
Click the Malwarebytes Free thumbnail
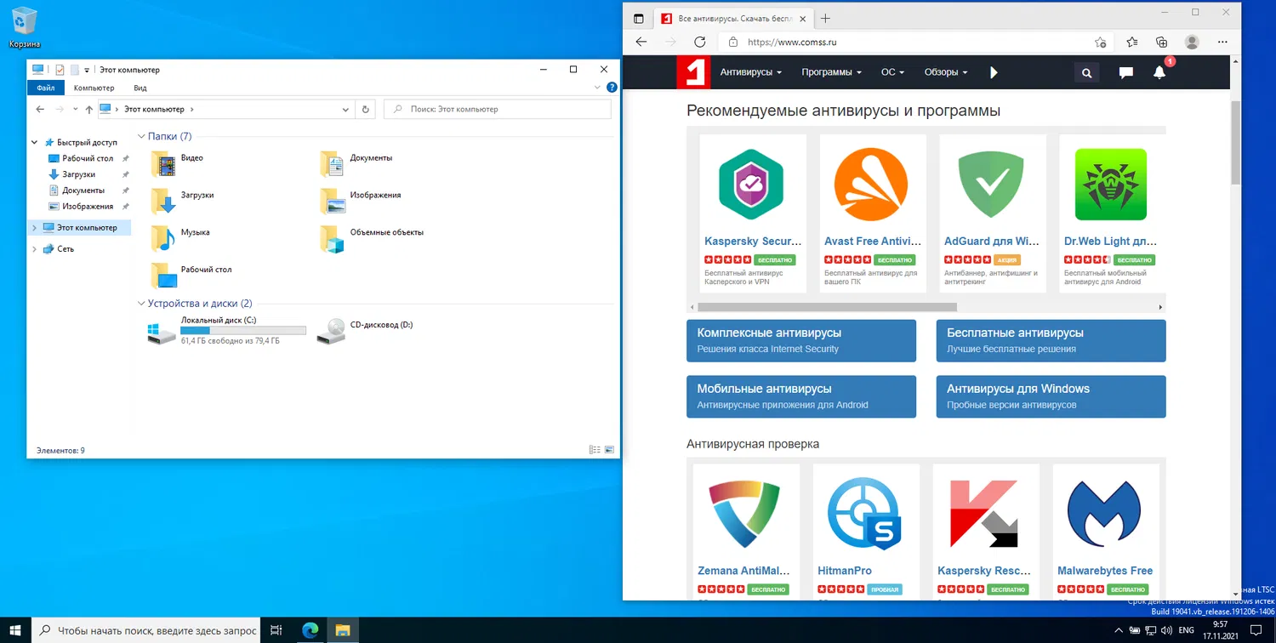point(1104,515)
